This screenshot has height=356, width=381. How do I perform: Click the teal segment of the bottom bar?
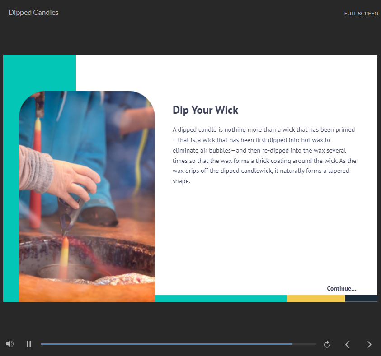pyautogui.click(x=221, y=298)
